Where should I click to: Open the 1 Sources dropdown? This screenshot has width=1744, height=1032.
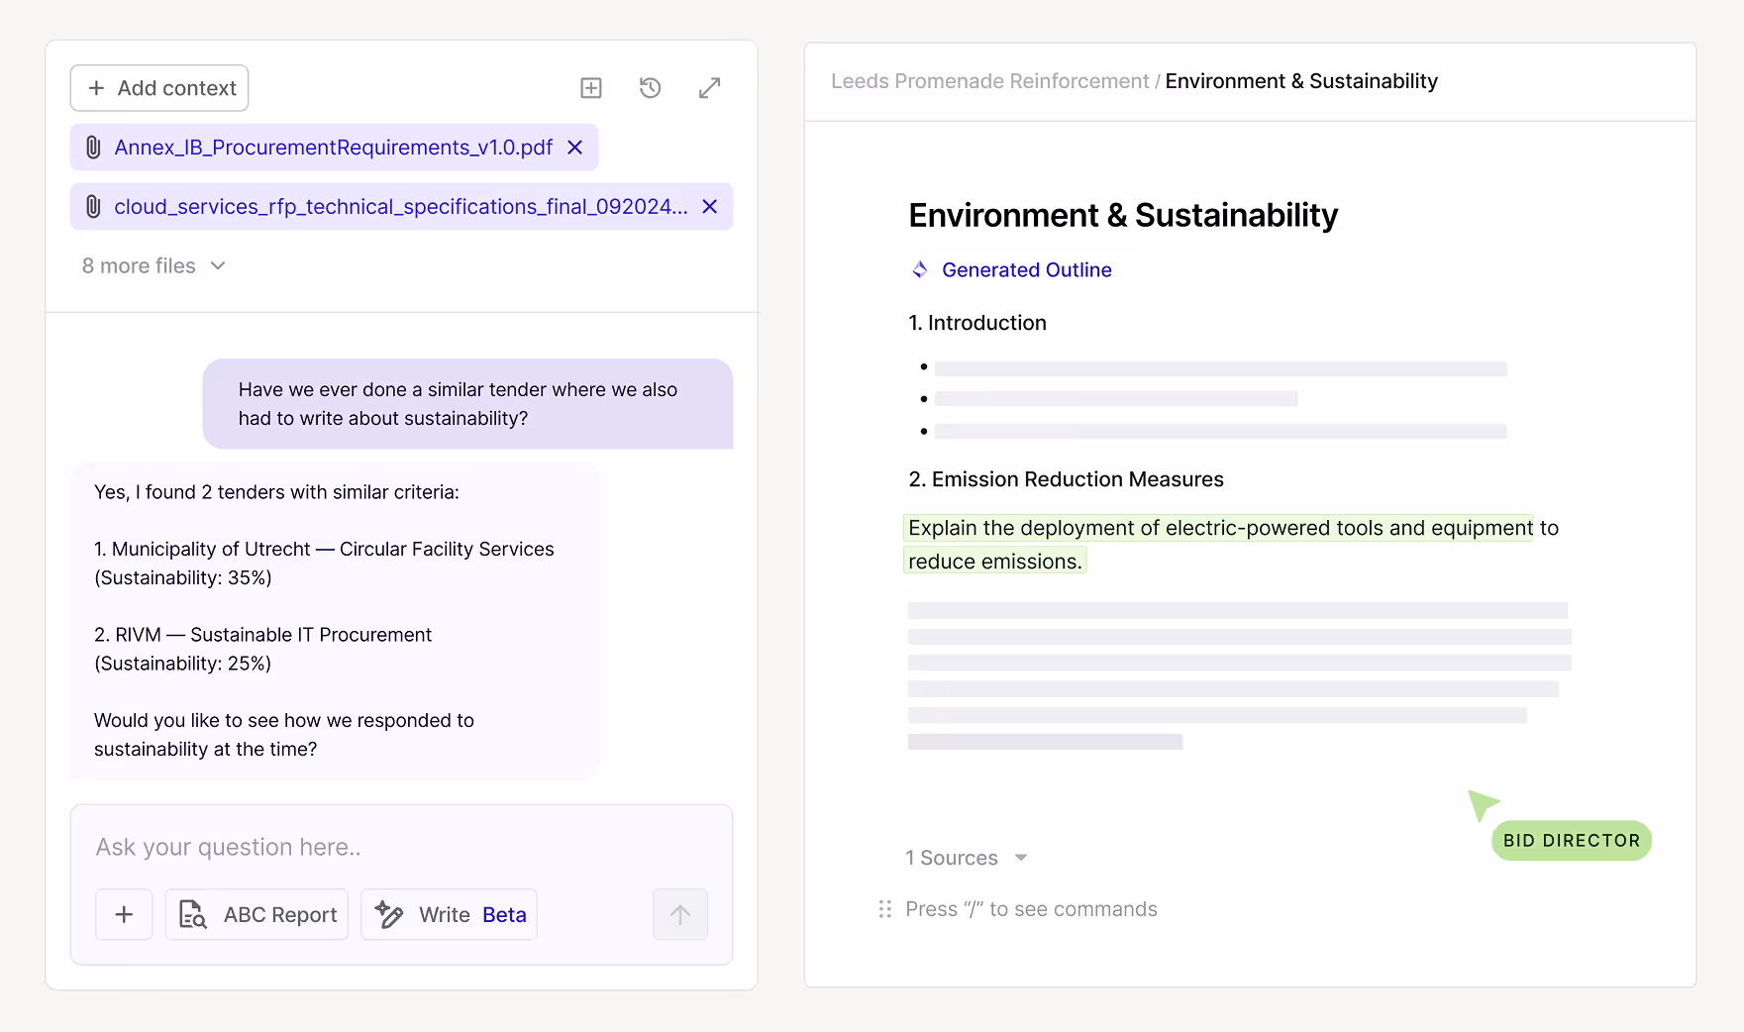(x=966, y=858)
